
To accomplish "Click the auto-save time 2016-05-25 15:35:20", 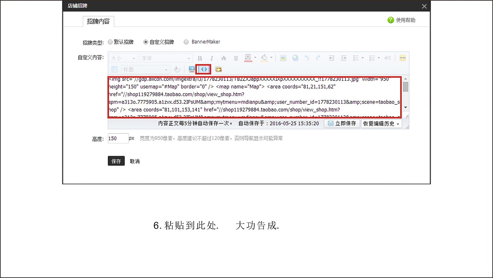I will [294, 124].
